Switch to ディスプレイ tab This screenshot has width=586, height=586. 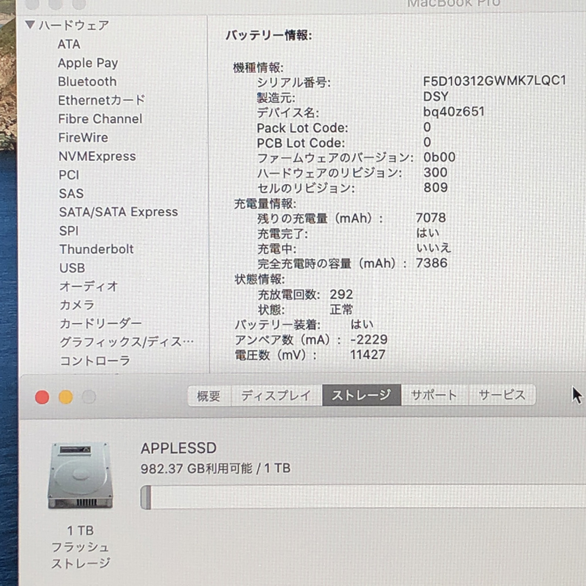pos(276,396)
